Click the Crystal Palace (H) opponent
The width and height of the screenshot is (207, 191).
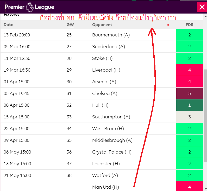(x=112, y=152)
